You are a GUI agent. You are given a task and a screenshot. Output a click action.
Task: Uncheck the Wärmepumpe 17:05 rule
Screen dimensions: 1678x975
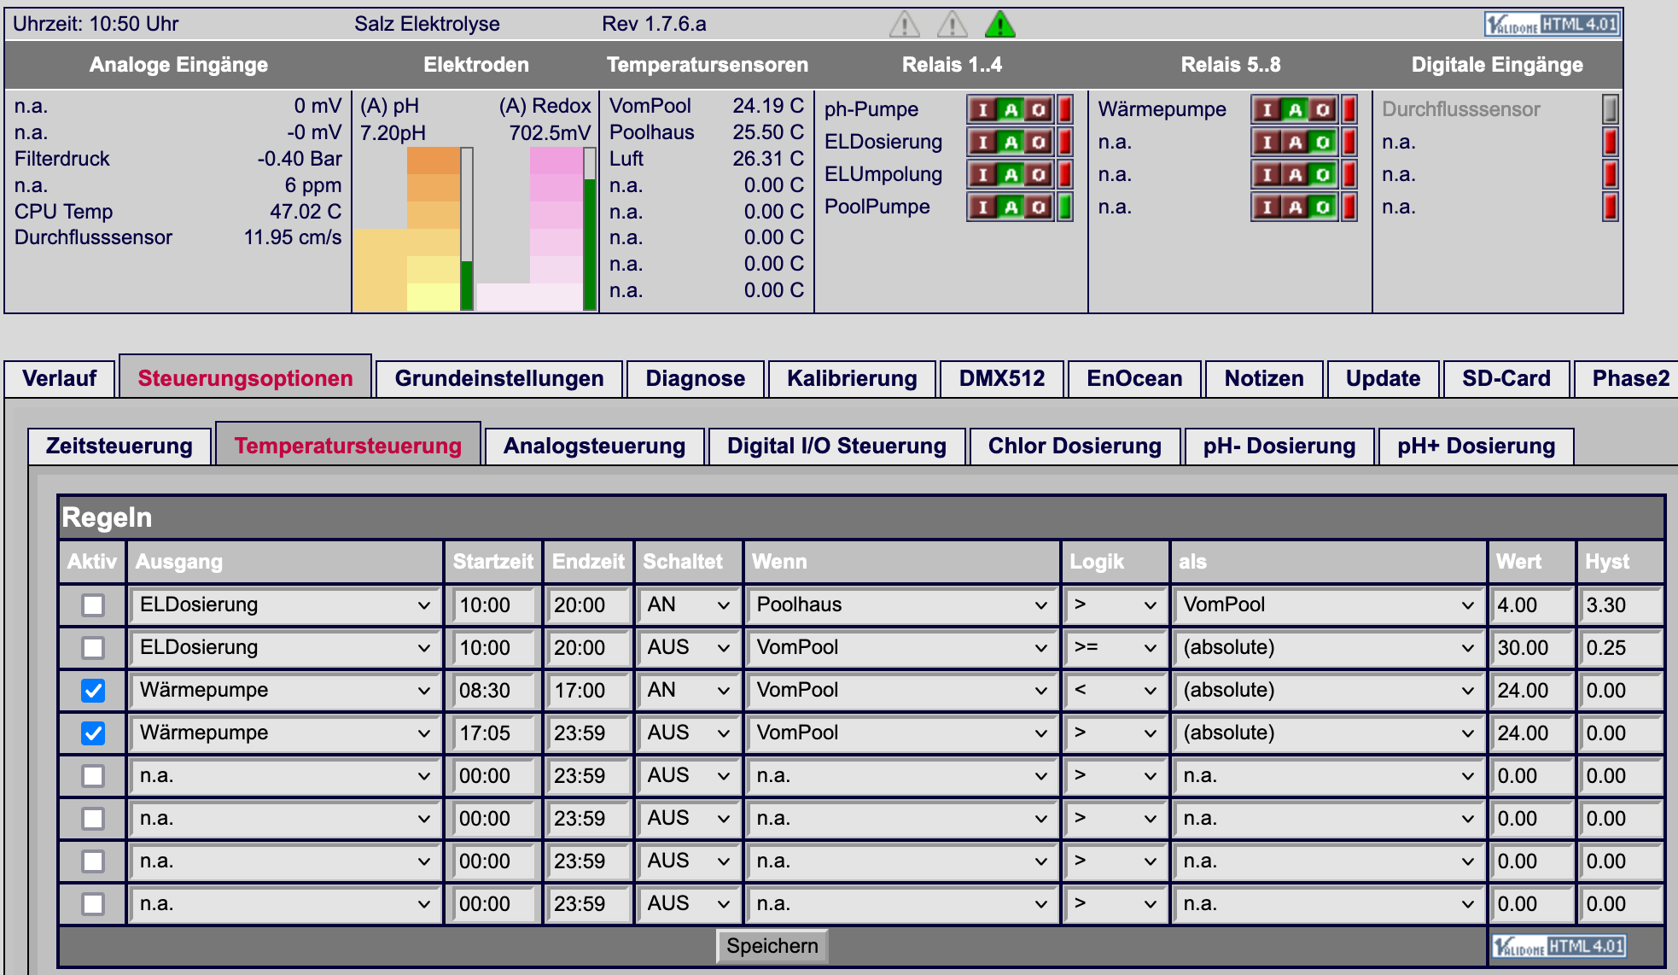[x=93, y=733]
